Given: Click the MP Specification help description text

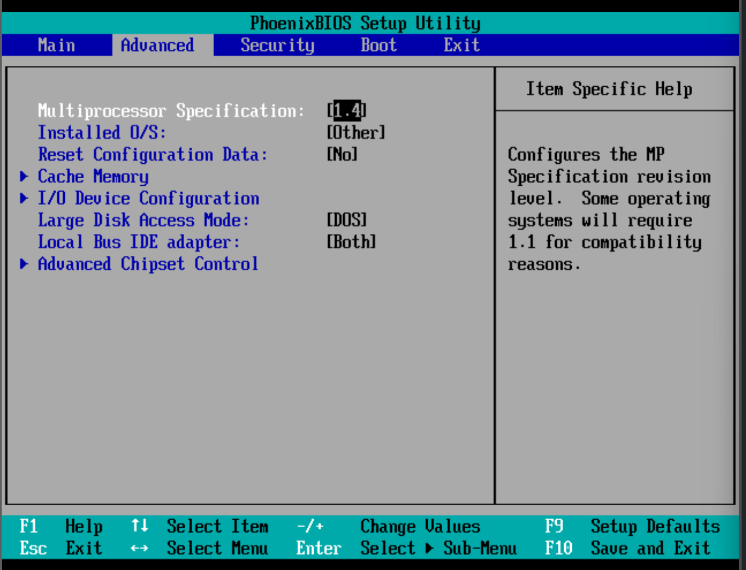Looking at the screenshot, I should (x=609, y=209).
